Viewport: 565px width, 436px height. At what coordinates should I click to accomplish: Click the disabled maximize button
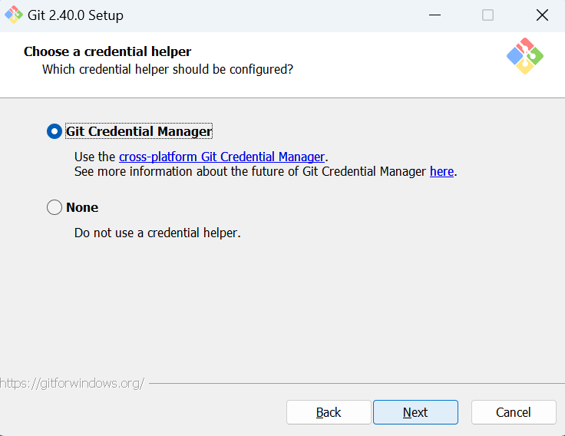488,15
